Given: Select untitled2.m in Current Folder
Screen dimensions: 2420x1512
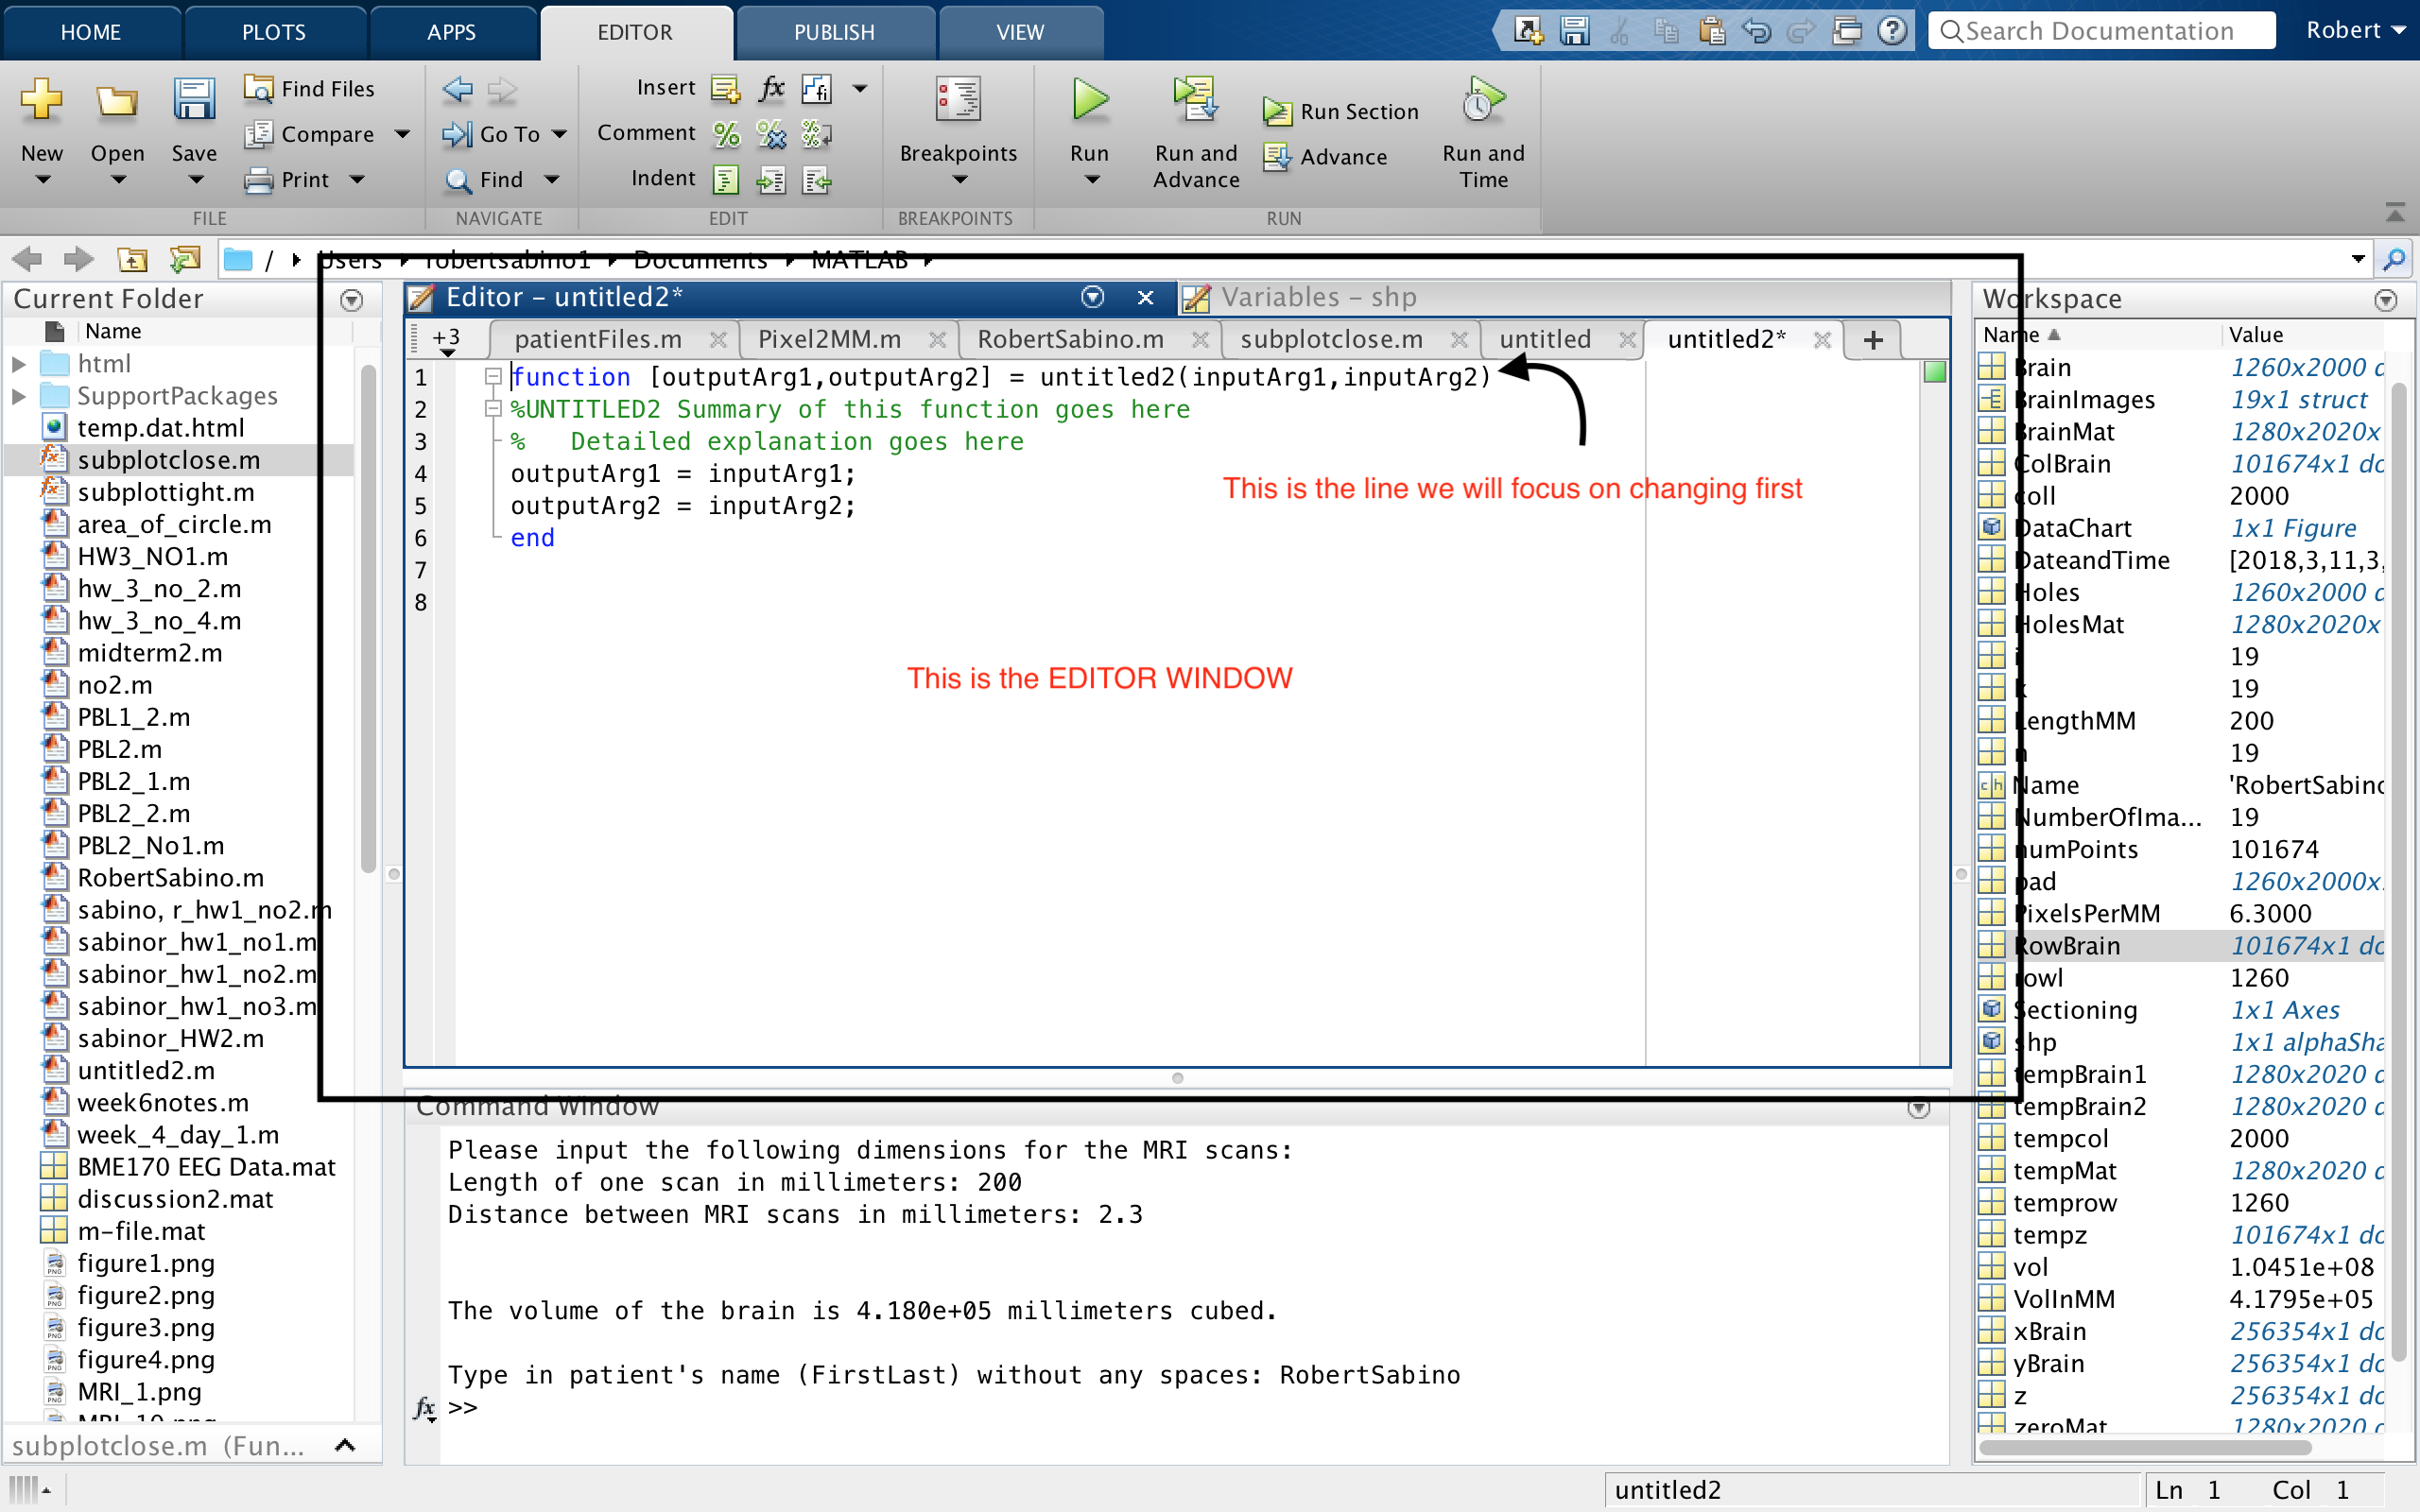Looking at the screenshot, I should [146, 1070].
